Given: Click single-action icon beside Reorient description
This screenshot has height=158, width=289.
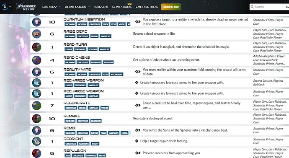Looking at the screenshot, I should [137, 141].
